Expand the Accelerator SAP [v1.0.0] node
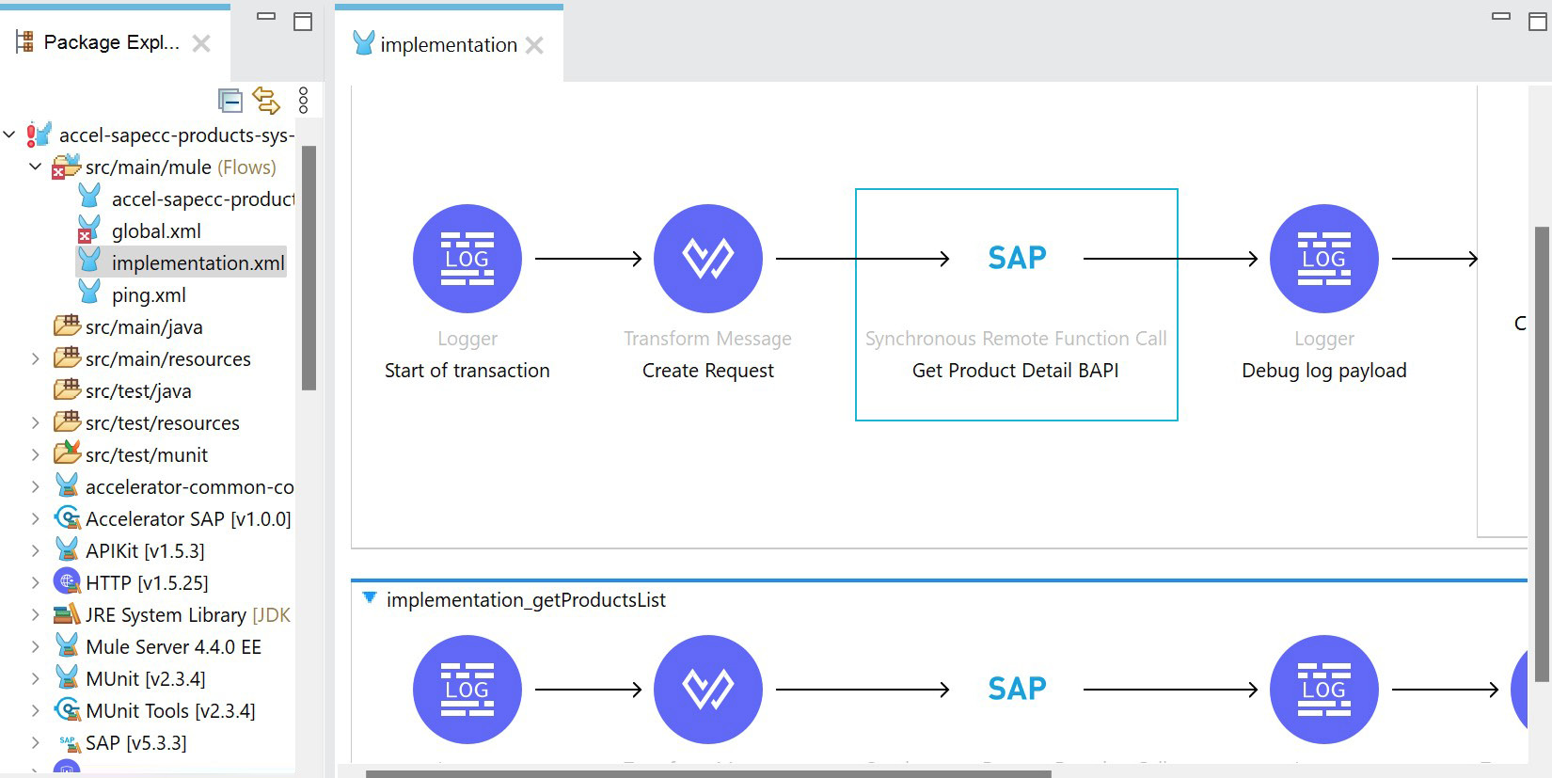The width and height of the screenshot is (1552, 778). click(x=36, y=518)
